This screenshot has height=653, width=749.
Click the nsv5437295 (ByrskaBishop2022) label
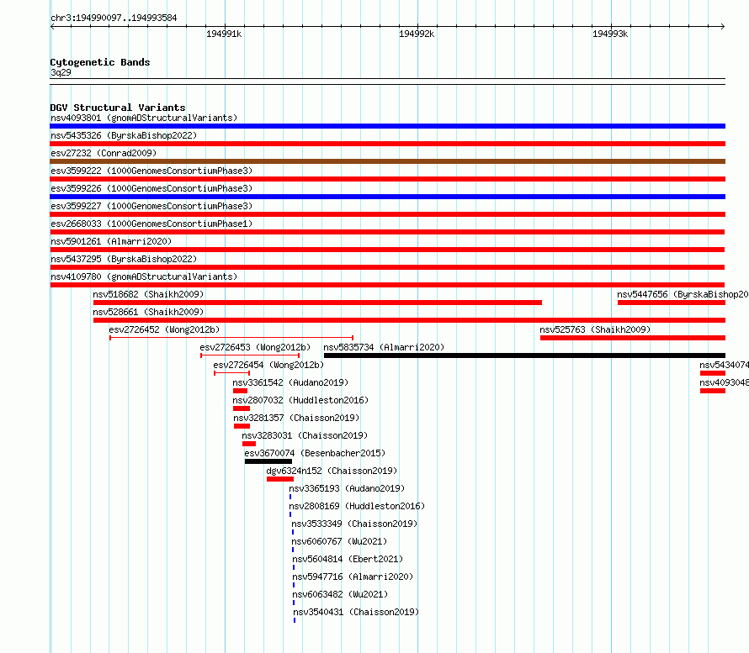coord(124,259)
